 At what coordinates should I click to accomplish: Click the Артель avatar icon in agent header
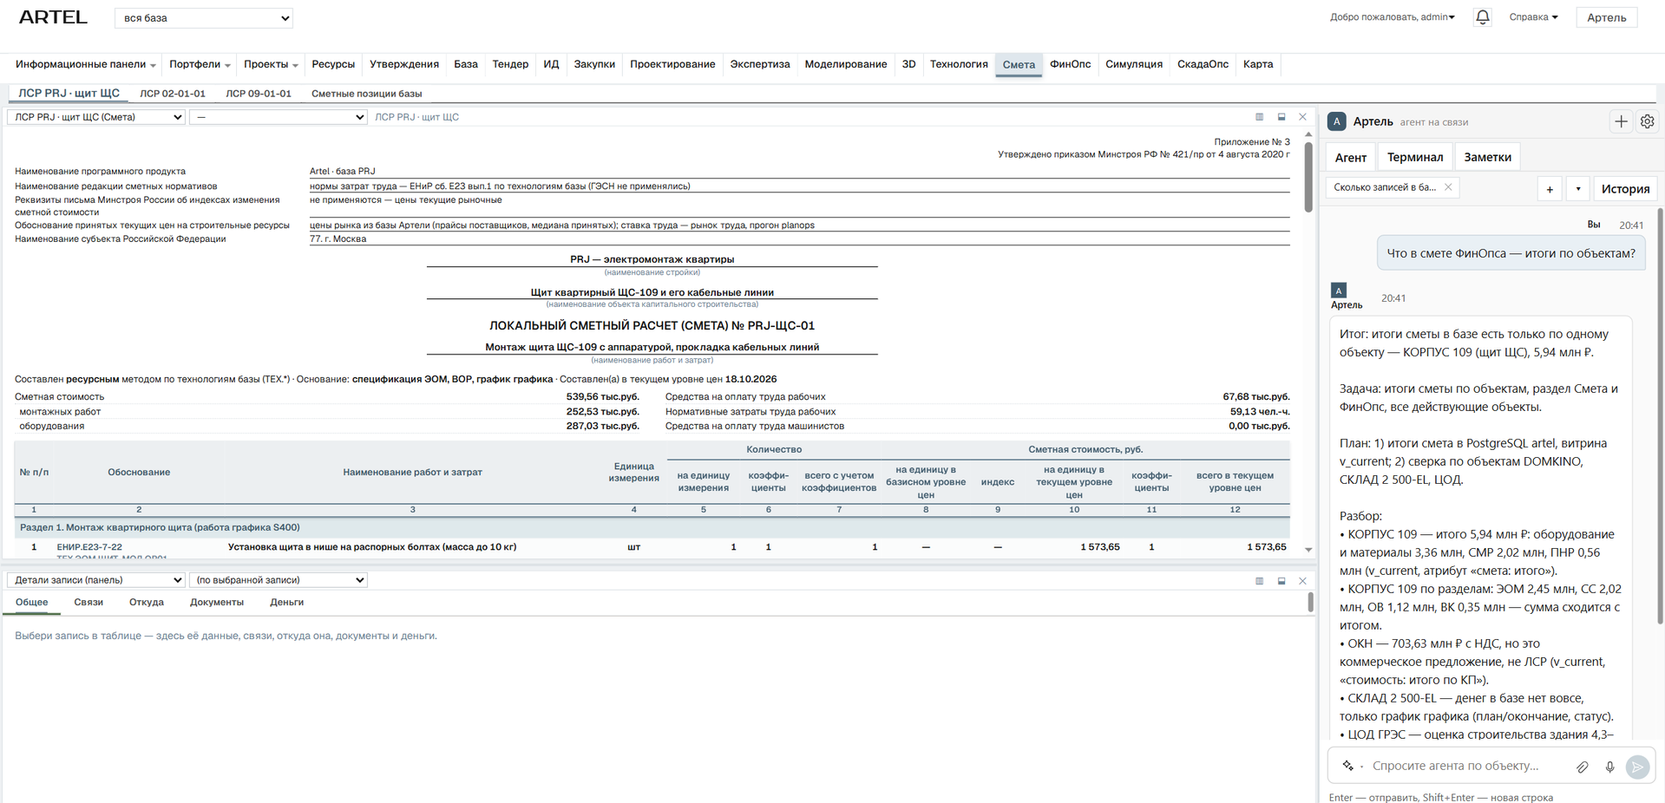click(1337, 121)
